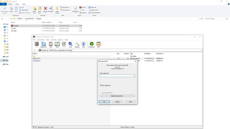
Task: Select test2 text file in Explorer list
Action: coord(46,31)
